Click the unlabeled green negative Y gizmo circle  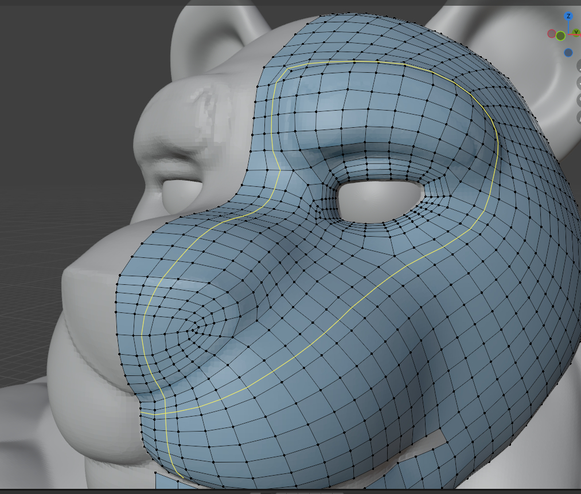[560, 36]
